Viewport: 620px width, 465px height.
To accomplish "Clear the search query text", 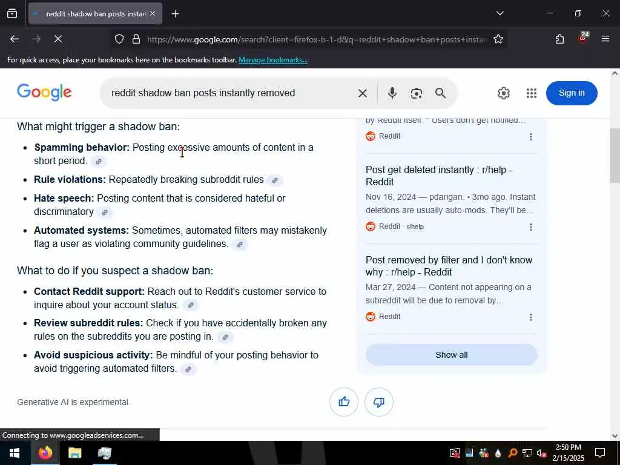I will click(x=362, y=93).
